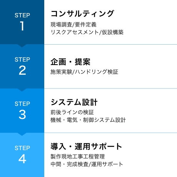Click the 中間・完成検査/運用サポート text line
The image size is (177, 177).
87,164
